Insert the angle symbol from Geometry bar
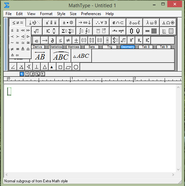The width and height of the screenshot is (185, 186). pyautogui.click(x=13, y=67)
